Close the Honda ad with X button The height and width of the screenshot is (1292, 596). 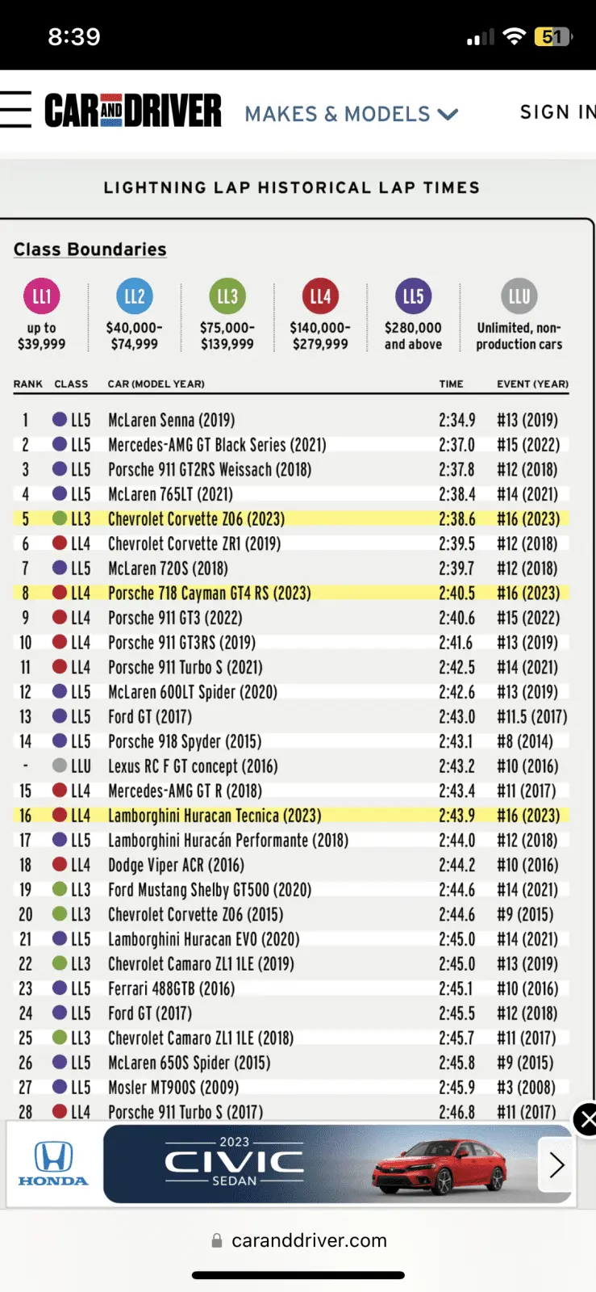pyautogui.click(x=586, y=1120)
